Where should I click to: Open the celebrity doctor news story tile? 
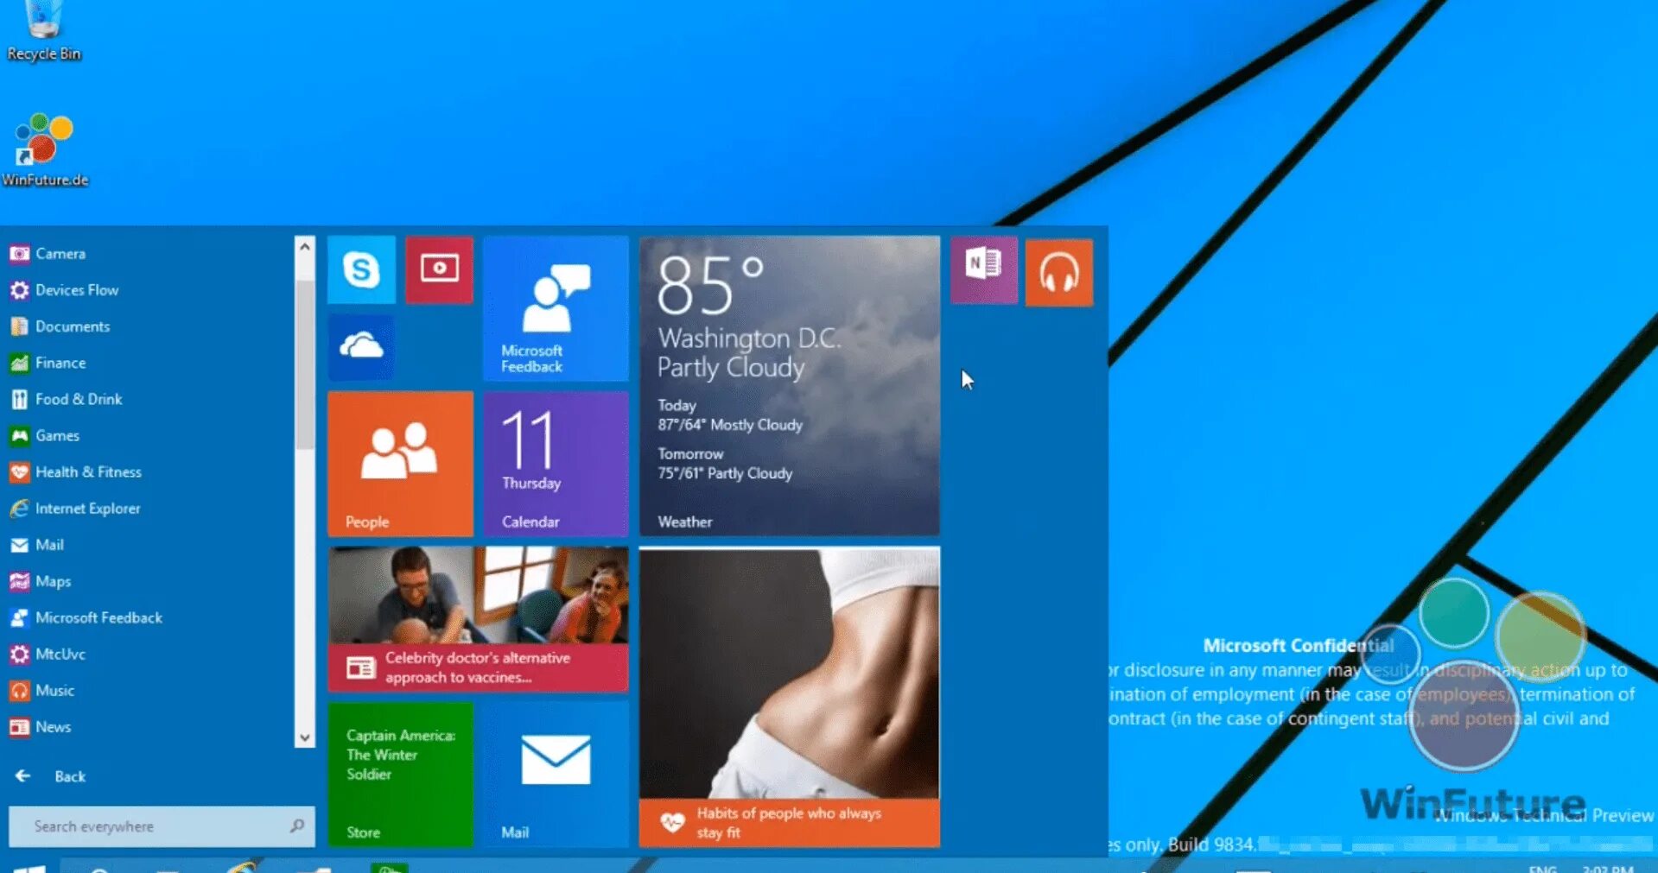tap(478, 619)
